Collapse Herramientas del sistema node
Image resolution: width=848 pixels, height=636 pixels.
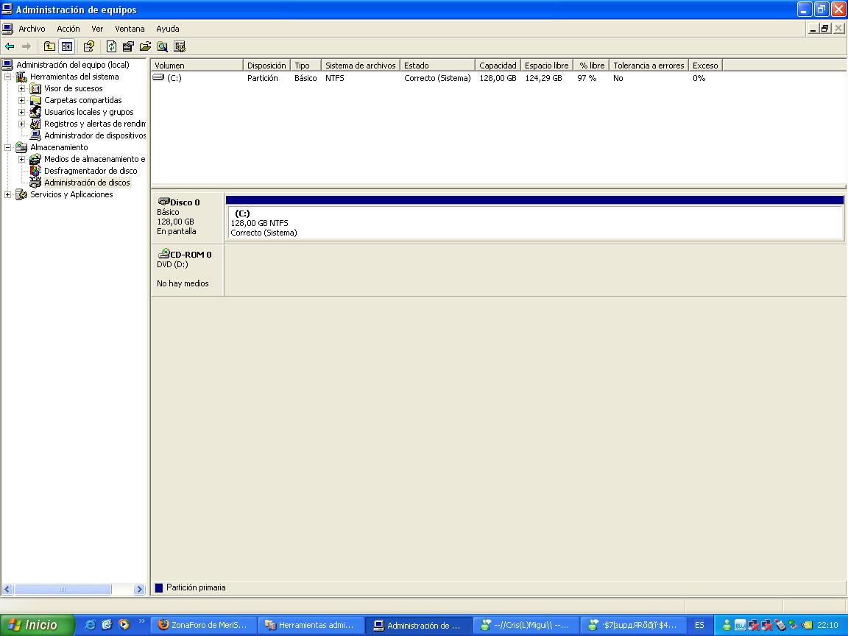[8, 77]
